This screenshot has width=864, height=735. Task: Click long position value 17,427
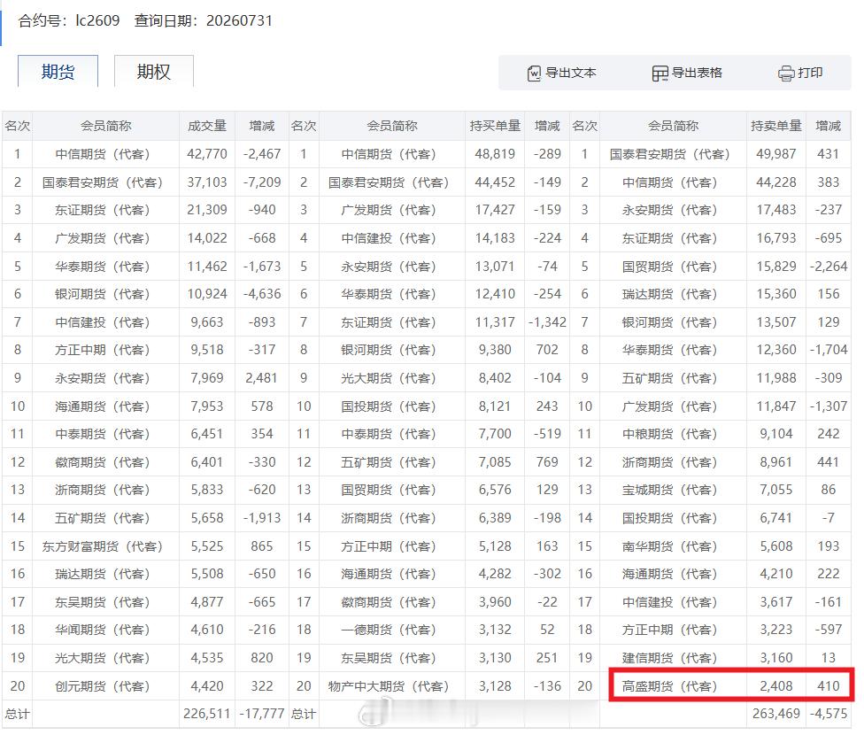tap(495, 210)
